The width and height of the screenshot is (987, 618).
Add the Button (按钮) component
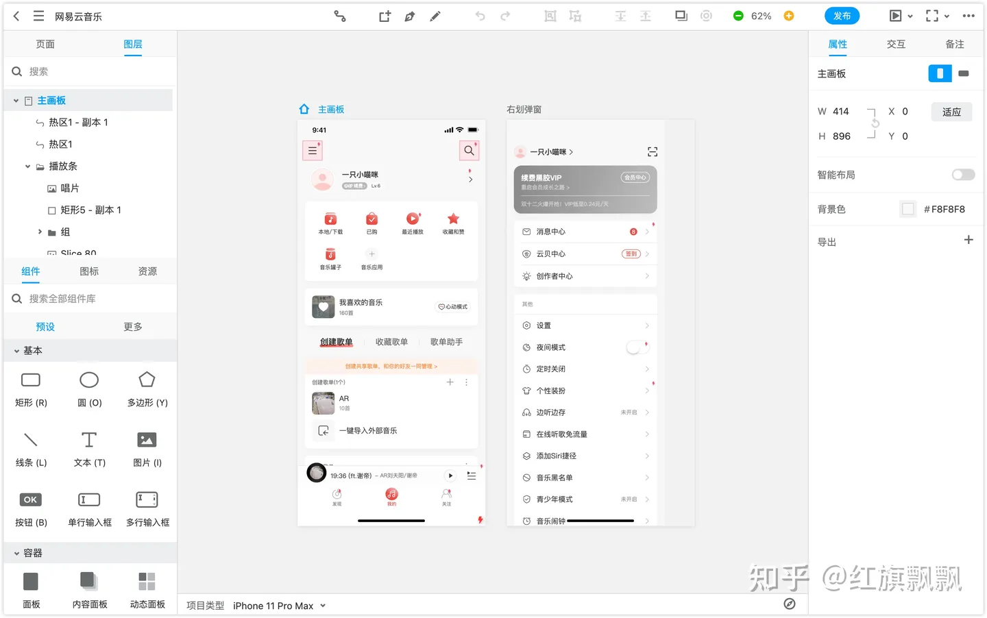point(31,508)
